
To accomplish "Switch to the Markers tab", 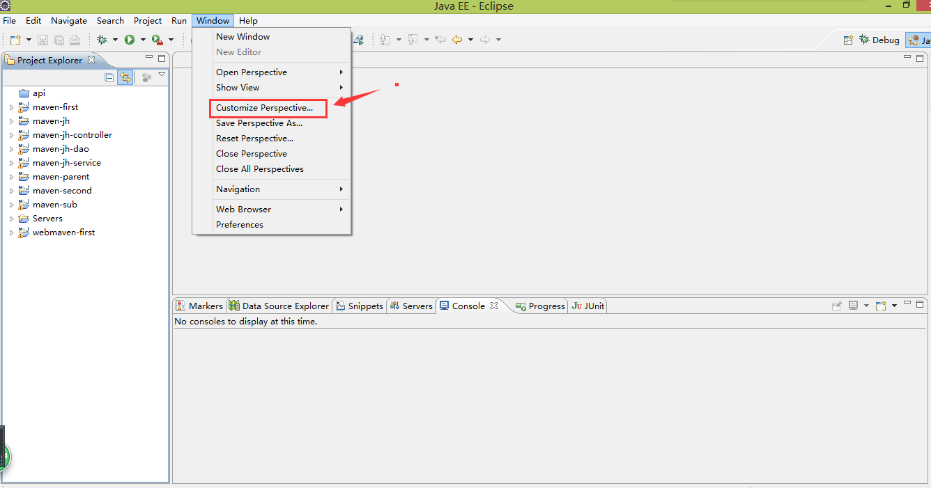I will tap(199, 306).
